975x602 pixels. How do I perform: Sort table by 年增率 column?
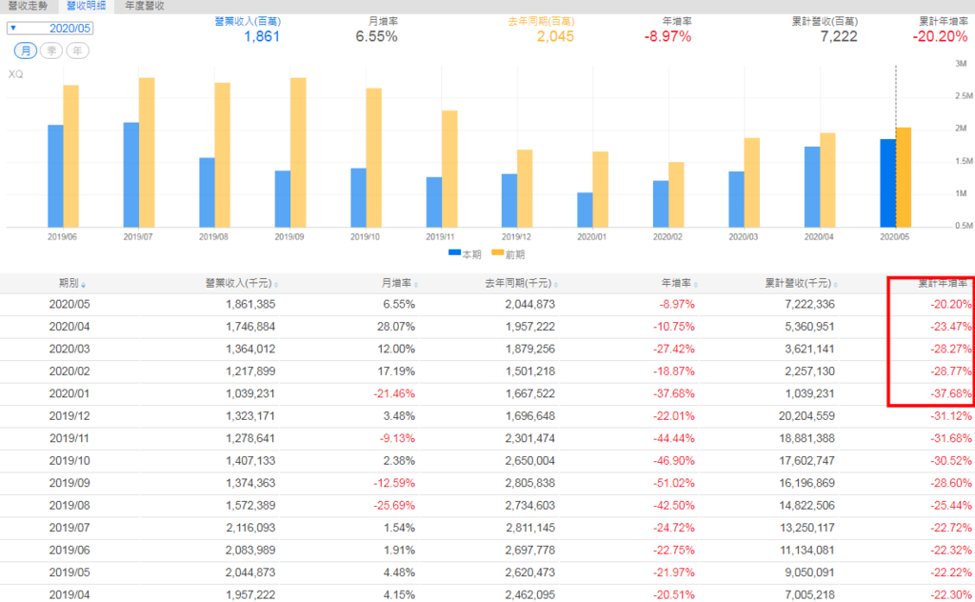pyautogui.click(x=679, y=284)
